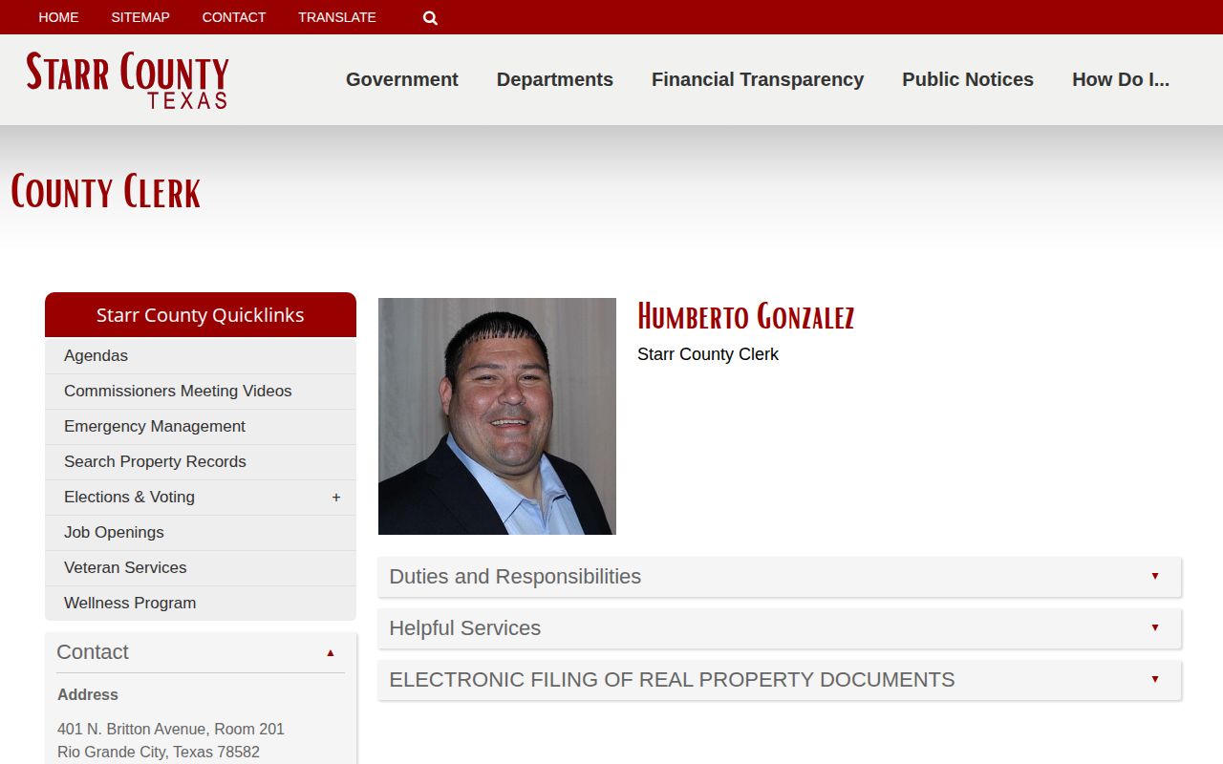Open Job Openings quicklink
This screenshot has height=764, width=1223.
201,532
